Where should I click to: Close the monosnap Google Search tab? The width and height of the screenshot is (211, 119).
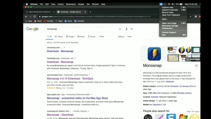pos(85,12)
